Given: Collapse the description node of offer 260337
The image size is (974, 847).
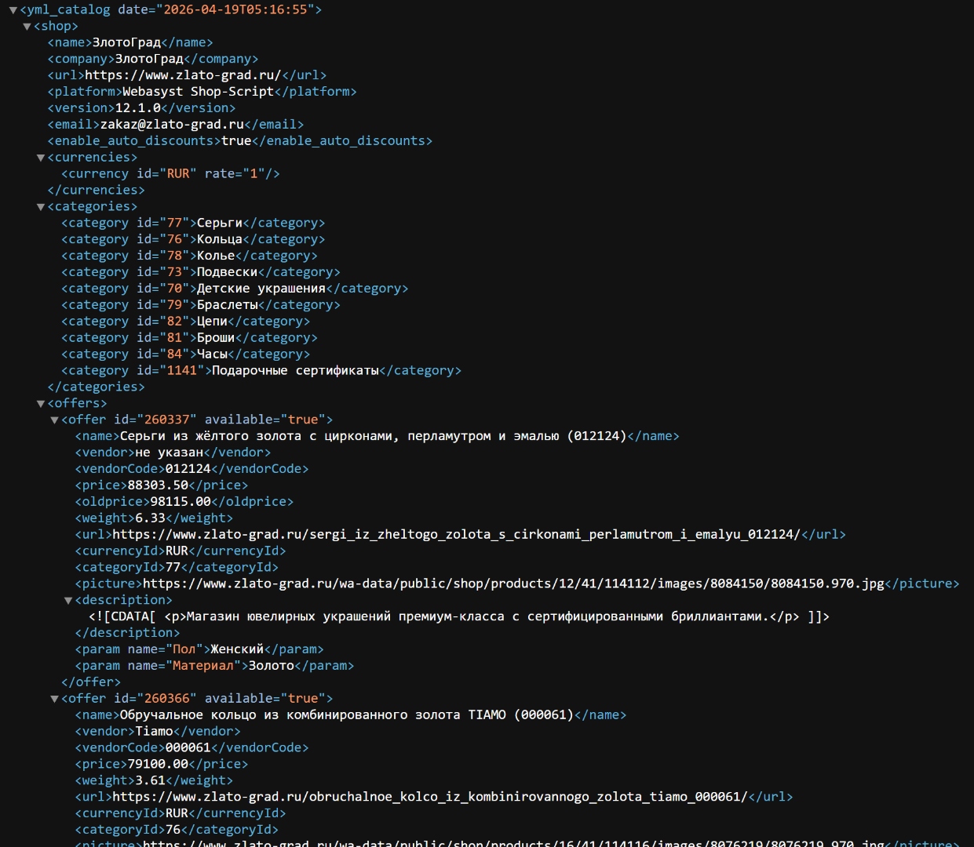Looking at the screenshot, I should click(69, 601).
